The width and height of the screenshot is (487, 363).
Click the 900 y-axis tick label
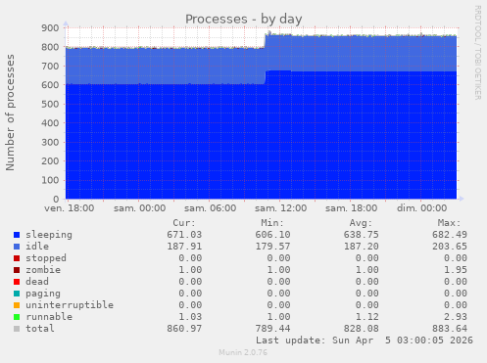point(50,28)
